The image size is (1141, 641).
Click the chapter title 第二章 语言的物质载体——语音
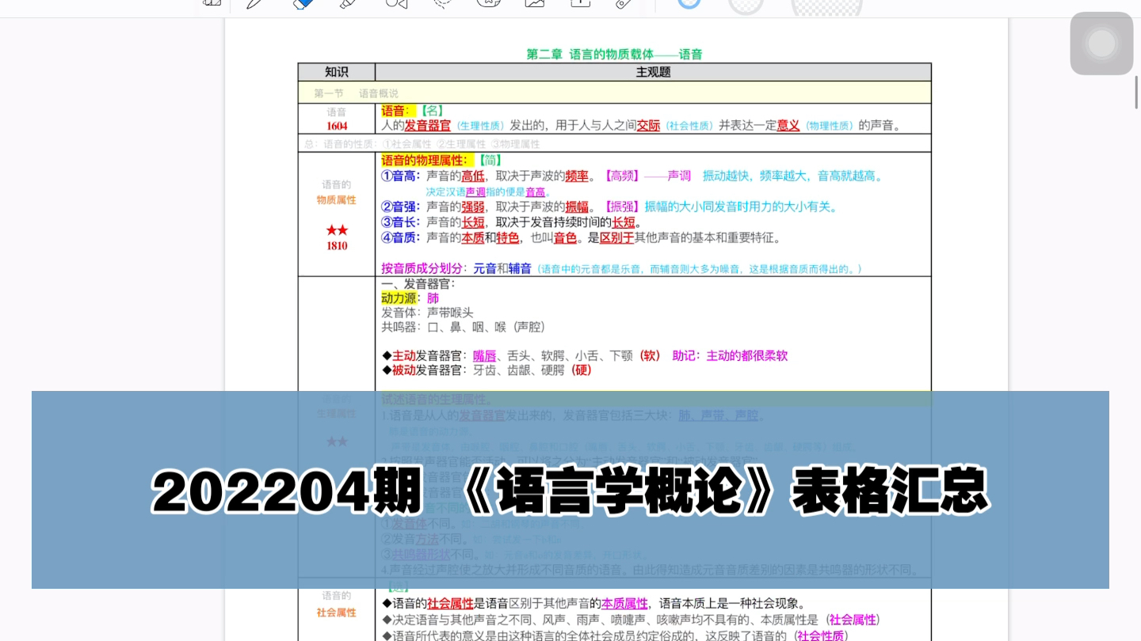615,54
